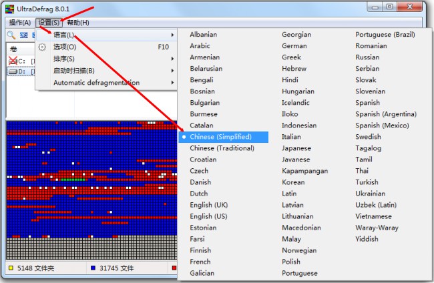The width and height of the screenshot is (434, 283).
Task: Open the 操作(A) menu
Action: click(19, 23)
